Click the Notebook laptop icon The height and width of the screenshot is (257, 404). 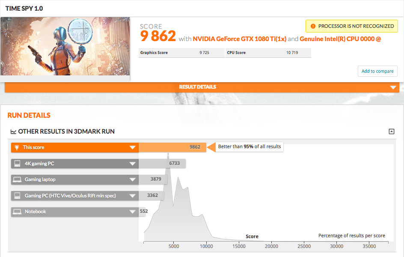point(17,212)
